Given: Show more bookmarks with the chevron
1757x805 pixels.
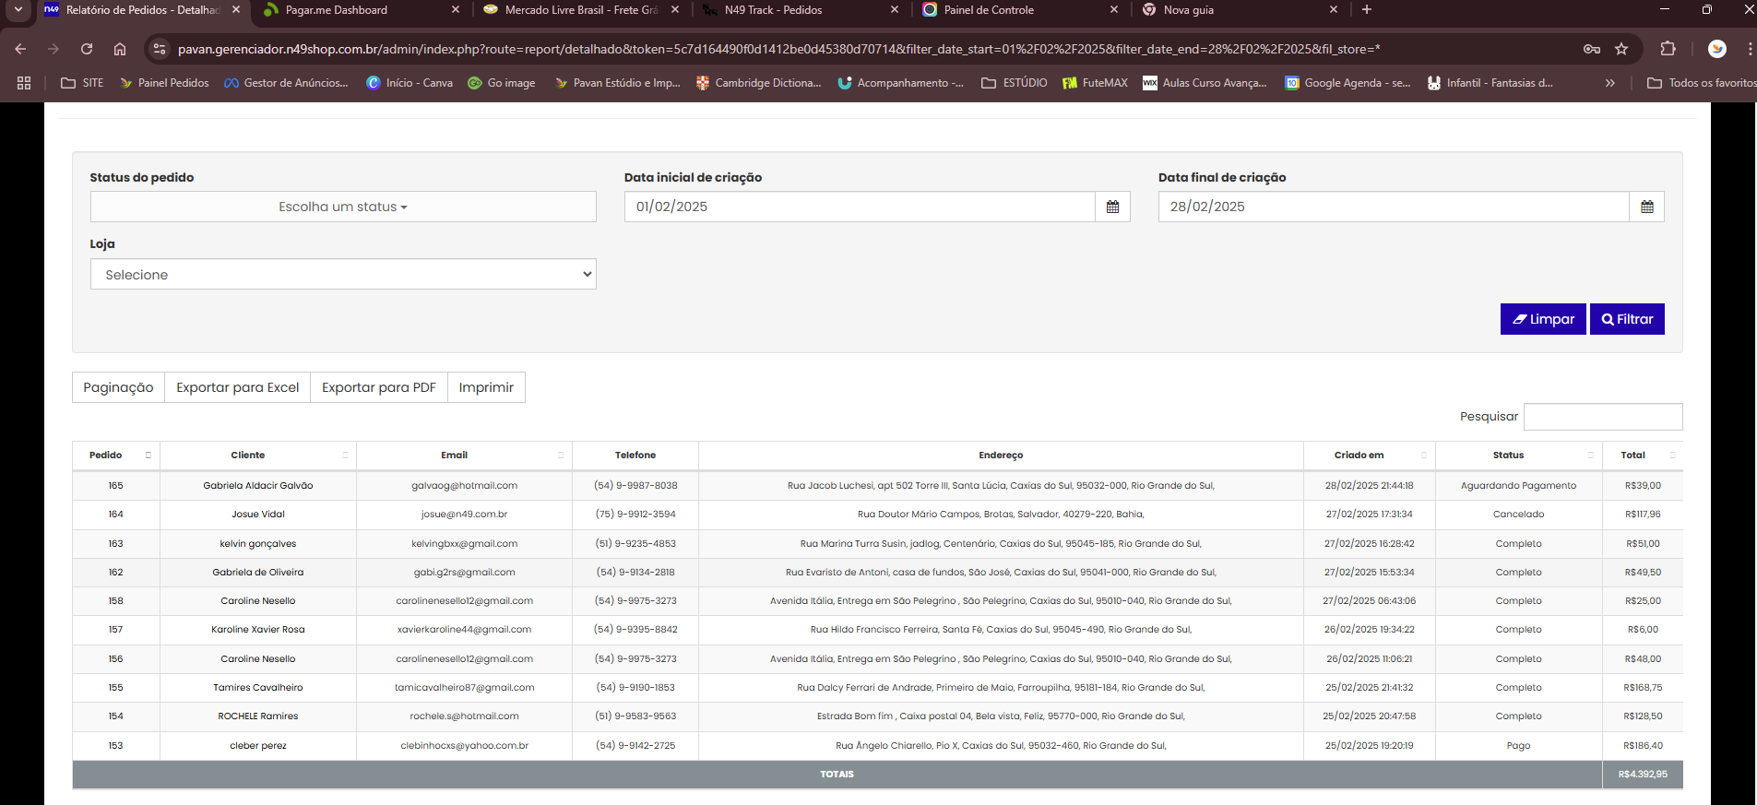Looking at the screenshot, I should point(1609,83).
